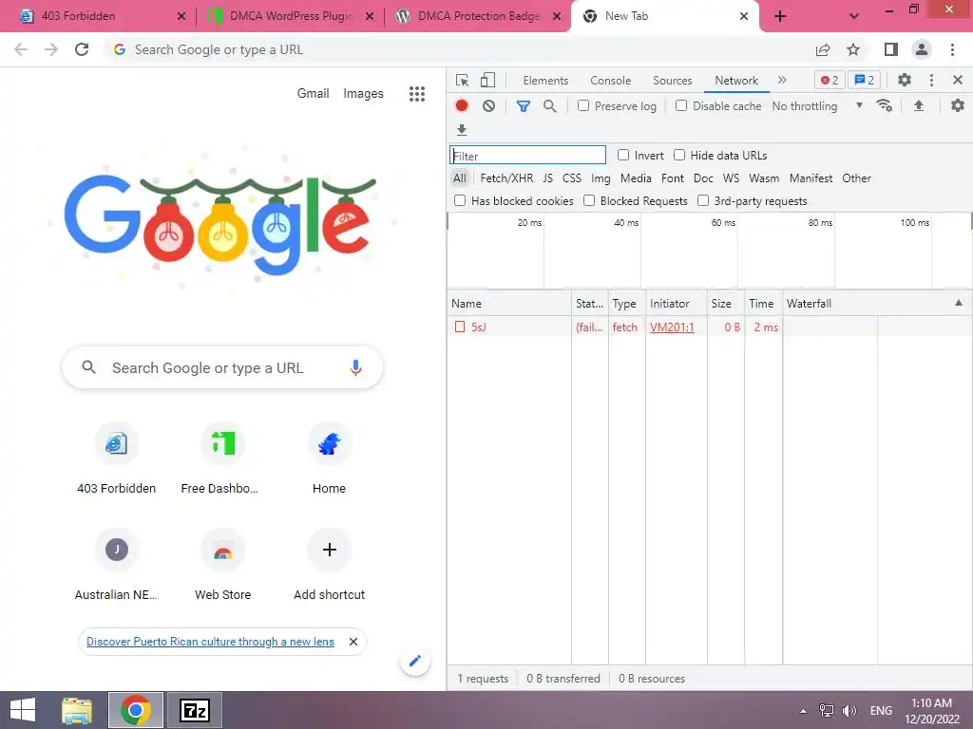The image size is (973, 729).
Task: Open the VM201:1 initiator link
Action: (672, 327)
